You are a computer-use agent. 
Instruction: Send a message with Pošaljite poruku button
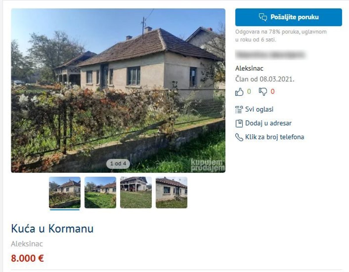[289, 17]
